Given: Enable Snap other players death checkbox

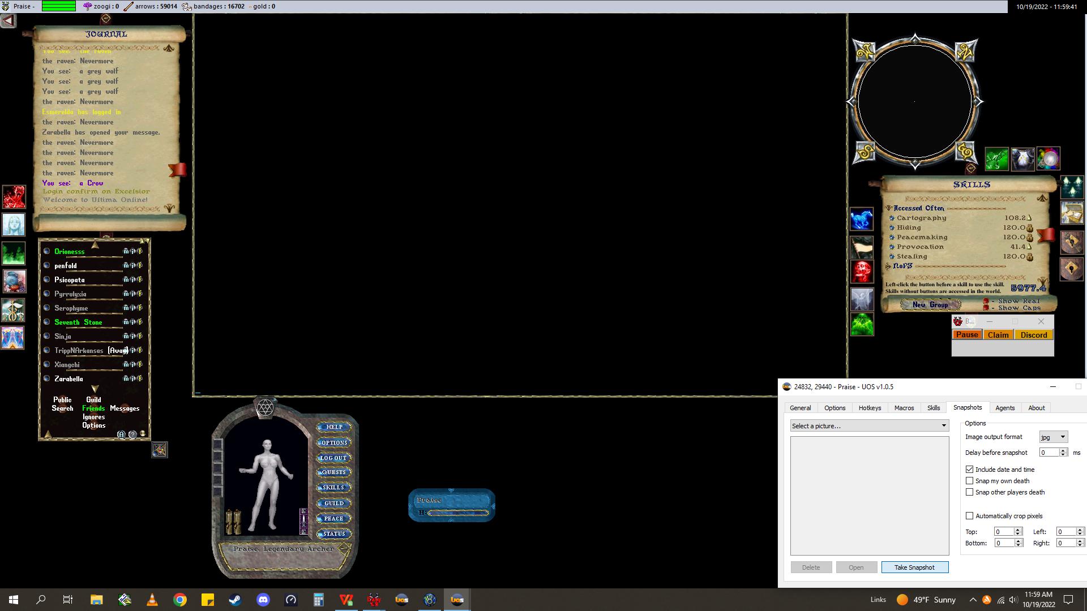Looking at the screenshot, I should click(969, 492).
